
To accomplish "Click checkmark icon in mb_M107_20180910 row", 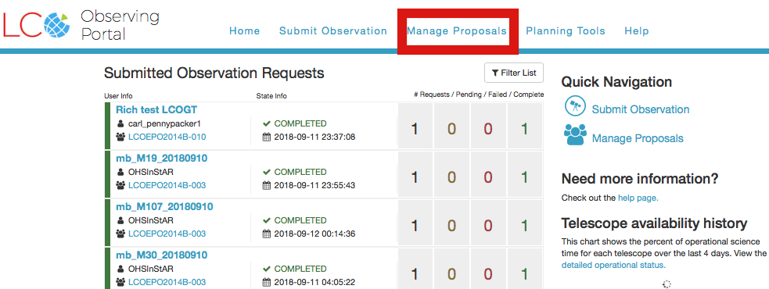I will click(x=267, y=220).
